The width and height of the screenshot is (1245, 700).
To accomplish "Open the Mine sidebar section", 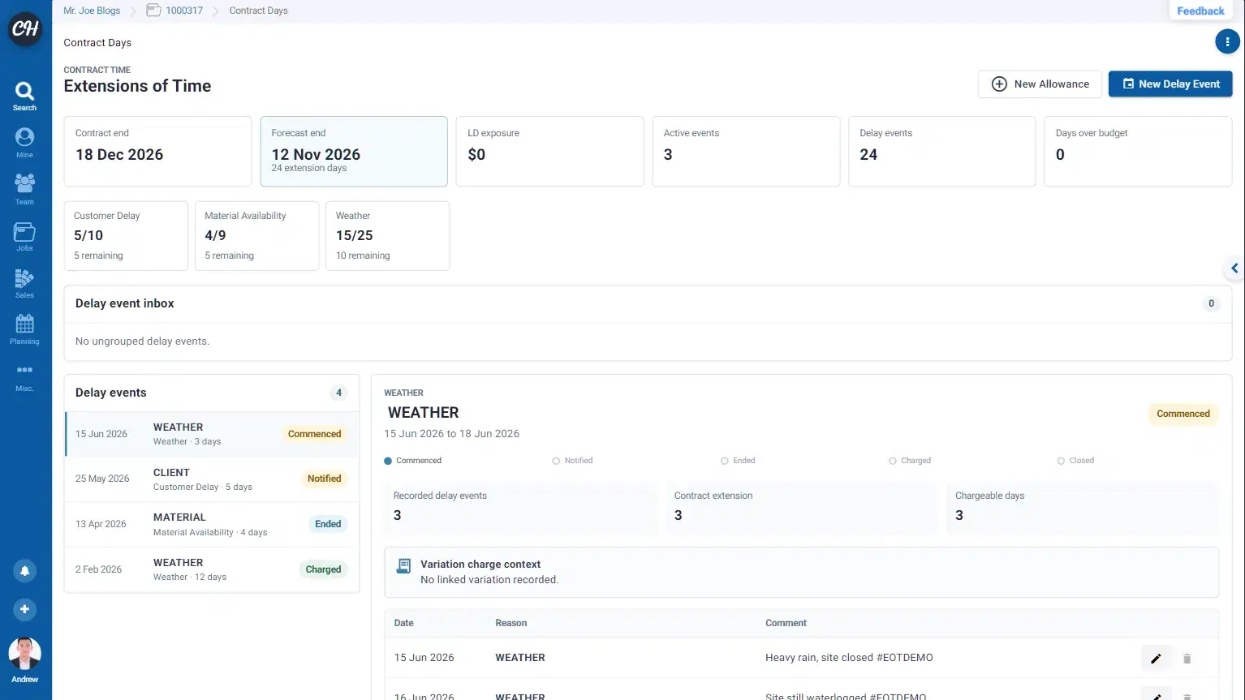I will coord(24,143).
